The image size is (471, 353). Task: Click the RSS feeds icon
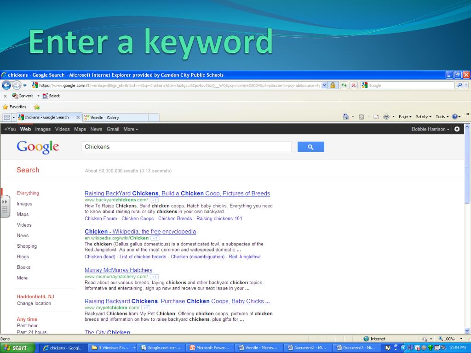pyautogui.click(x=362, y=117)
